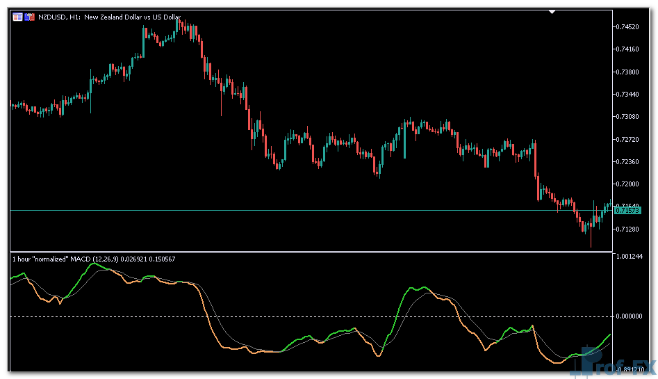Viewport: 658px width, 379px height.
Task: Click the highest candlestick peak near 0.74520
Action: coord(178,22)
